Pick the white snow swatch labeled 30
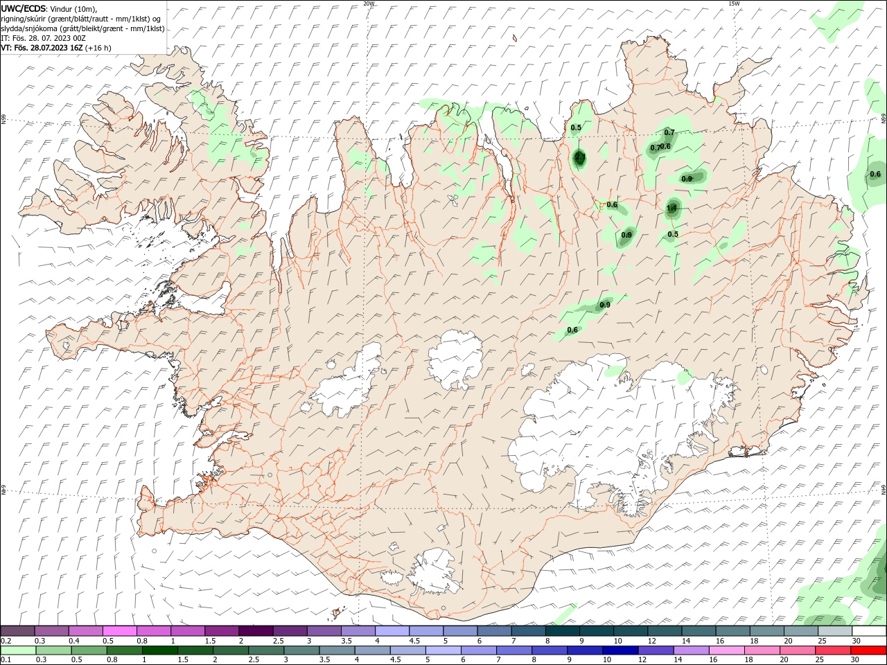The image size is (887, 665). pos(870,630)
